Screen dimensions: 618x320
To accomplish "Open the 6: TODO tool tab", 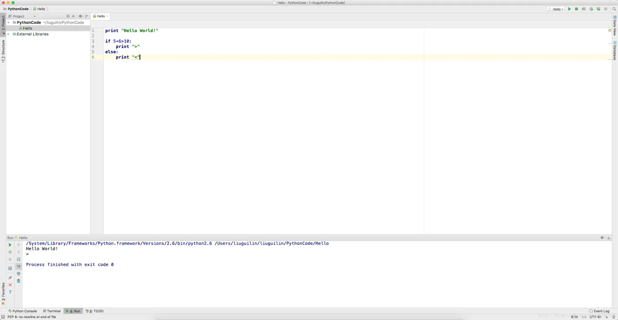I will tap(94, 311).
